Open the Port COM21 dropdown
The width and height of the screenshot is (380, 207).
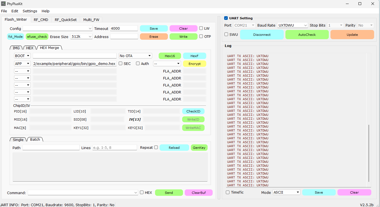coord(245,25)
